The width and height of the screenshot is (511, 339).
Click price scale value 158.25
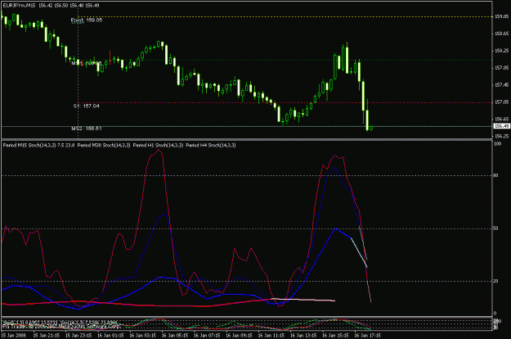coord(501,51)
